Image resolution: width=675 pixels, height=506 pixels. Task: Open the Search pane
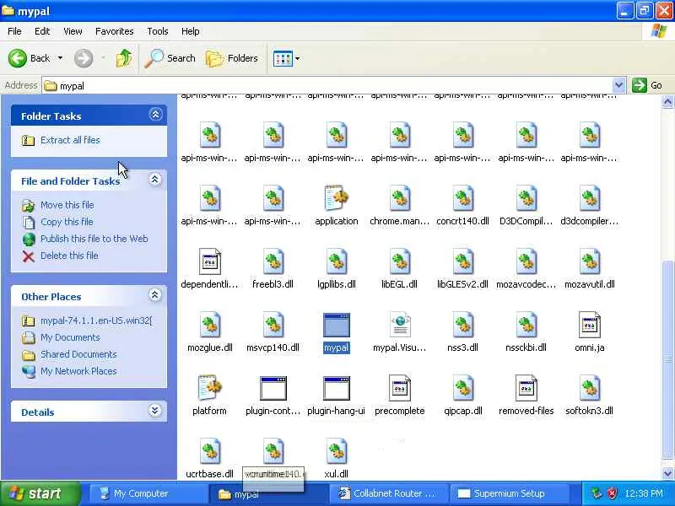pos(170,58)
